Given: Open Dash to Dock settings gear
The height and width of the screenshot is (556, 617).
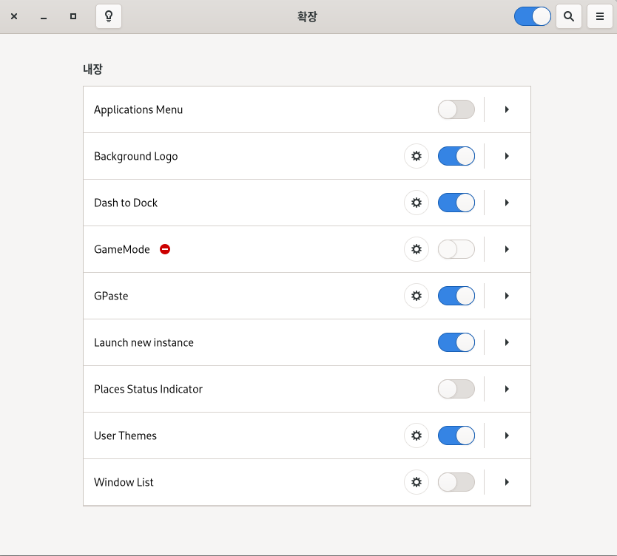Looking at the screenshot, I should 417,203.
